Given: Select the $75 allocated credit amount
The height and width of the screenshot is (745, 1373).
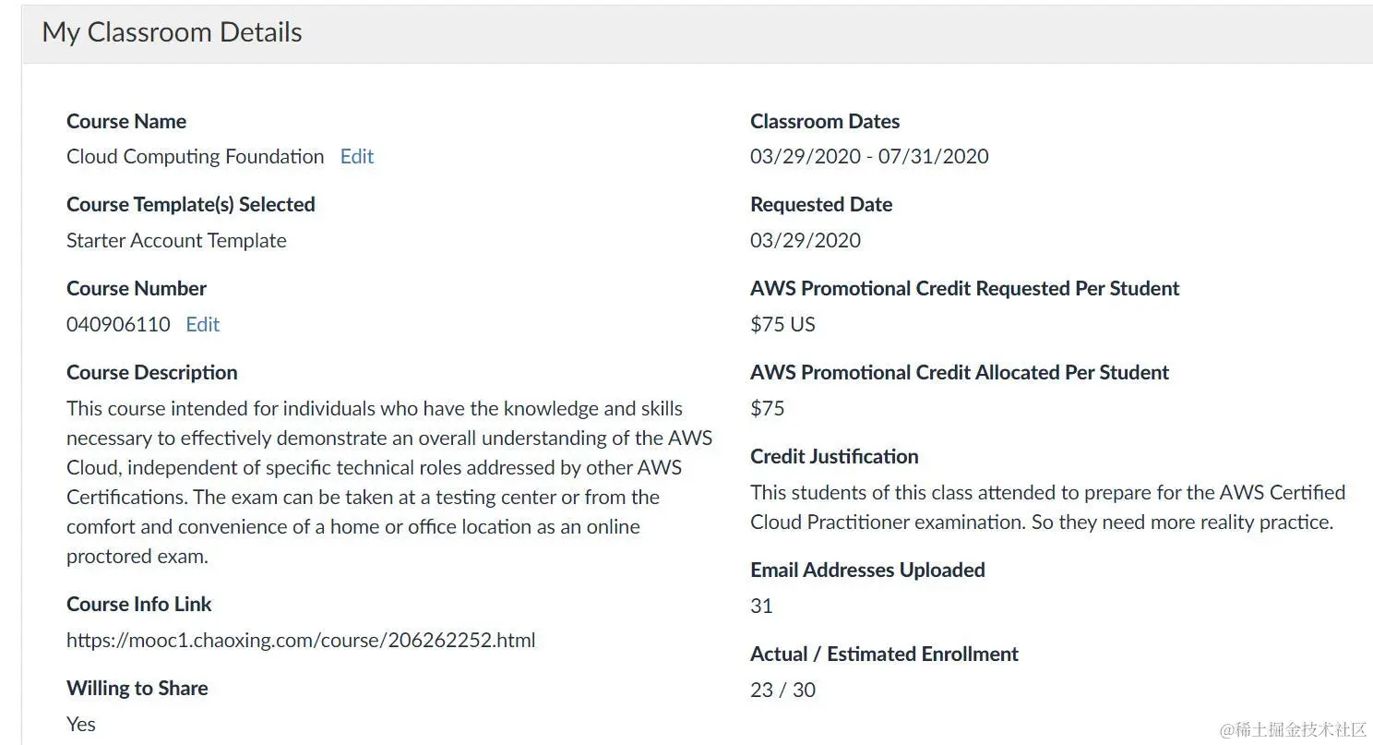Looking at the screenshot, I should click(x=767, y=408).
